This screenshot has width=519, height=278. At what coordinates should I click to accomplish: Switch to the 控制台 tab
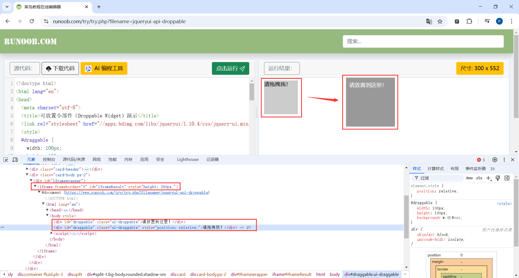[x=49, y=160]
